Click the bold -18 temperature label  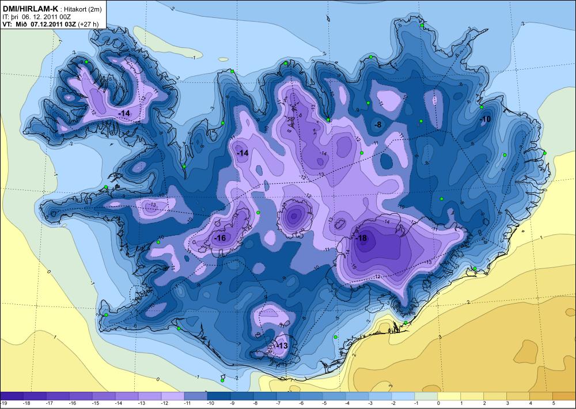(x=362, y=238)
